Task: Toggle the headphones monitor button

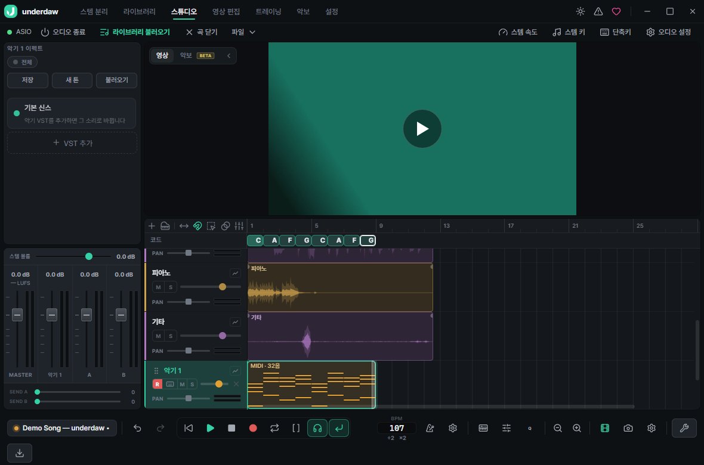Action: point(317,428)
